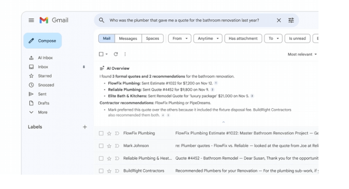Click the Drafts page icon

[32, 103]
